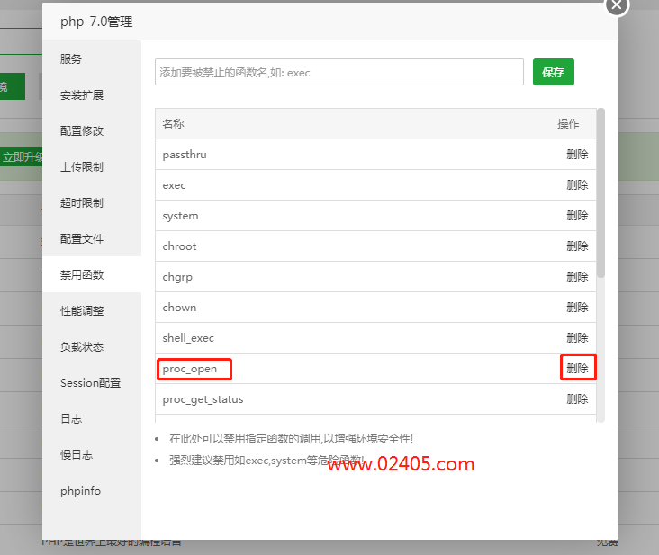The height and width of the screenshot is (555, 659).
Task: Click the 名称 column header
Action: (x=173, y=124)
